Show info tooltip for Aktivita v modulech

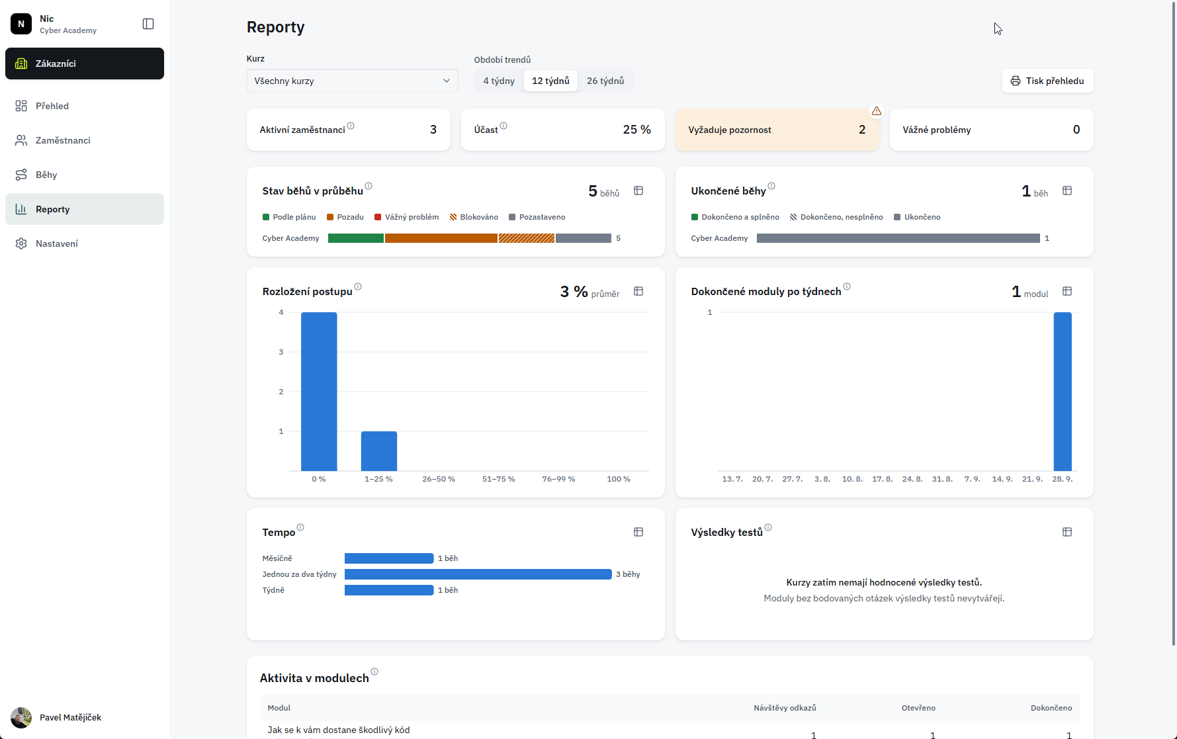click(374, 672)
